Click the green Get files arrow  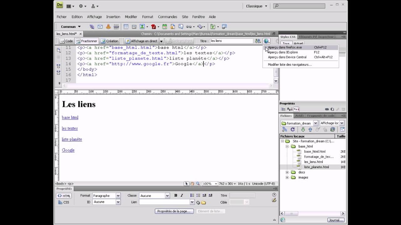click(x=303, y=129)
